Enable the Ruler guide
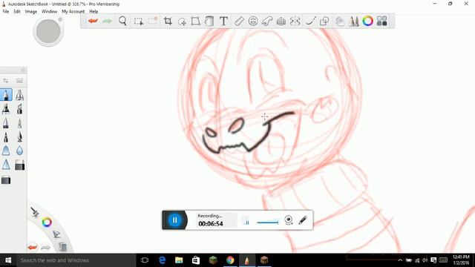This screenshot has height=267, width=475. [239, 22]
